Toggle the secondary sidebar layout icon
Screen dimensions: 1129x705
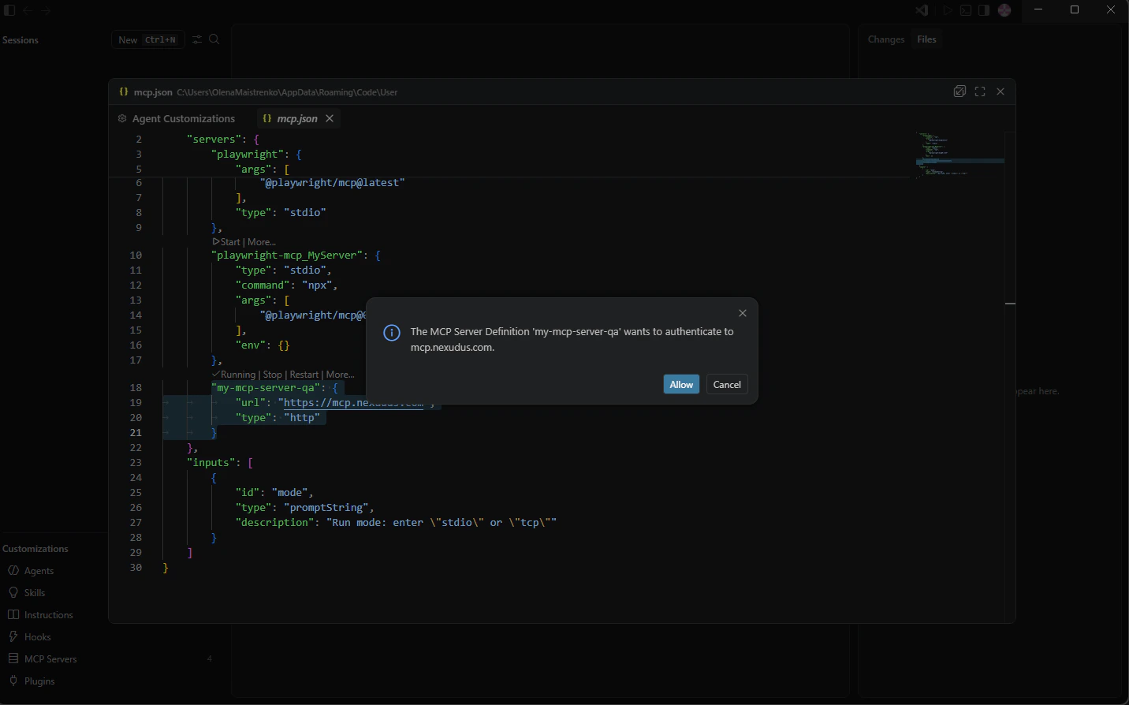[984, 10]
